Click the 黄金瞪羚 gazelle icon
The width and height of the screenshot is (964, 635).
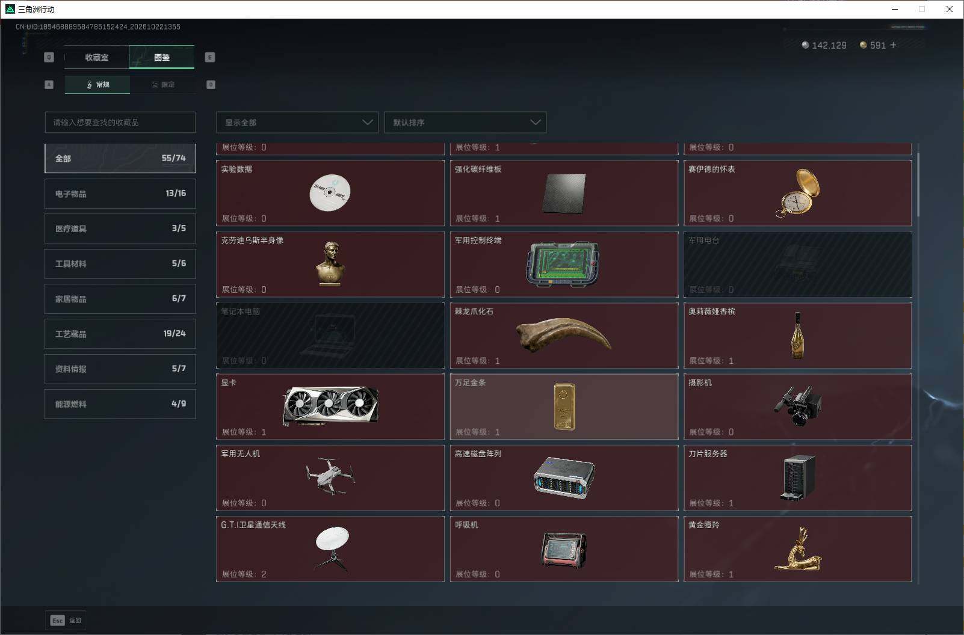click(x=798, y=548)
